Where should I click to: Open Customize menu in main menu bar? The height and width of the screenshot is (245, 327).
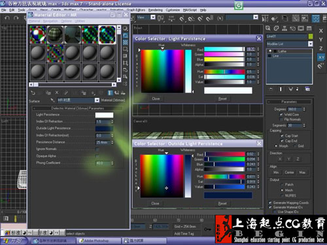coord(173,10)
